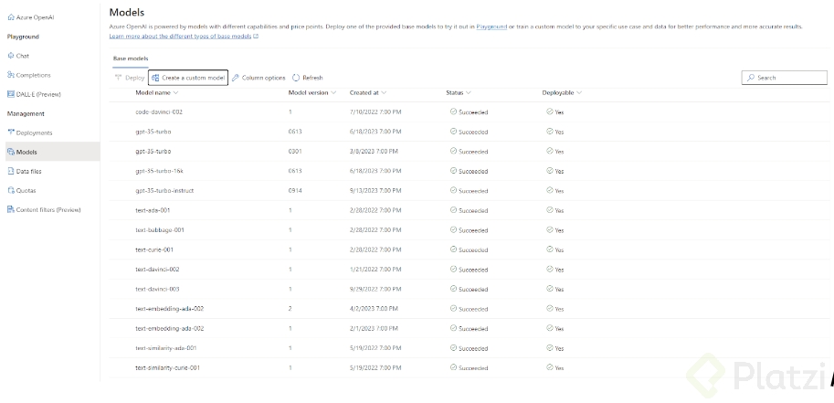Image resolution: width=834 pixels, height=403 pixels.
Task: Click the Refresh circular icon
Action: click(x=296, y=78)
